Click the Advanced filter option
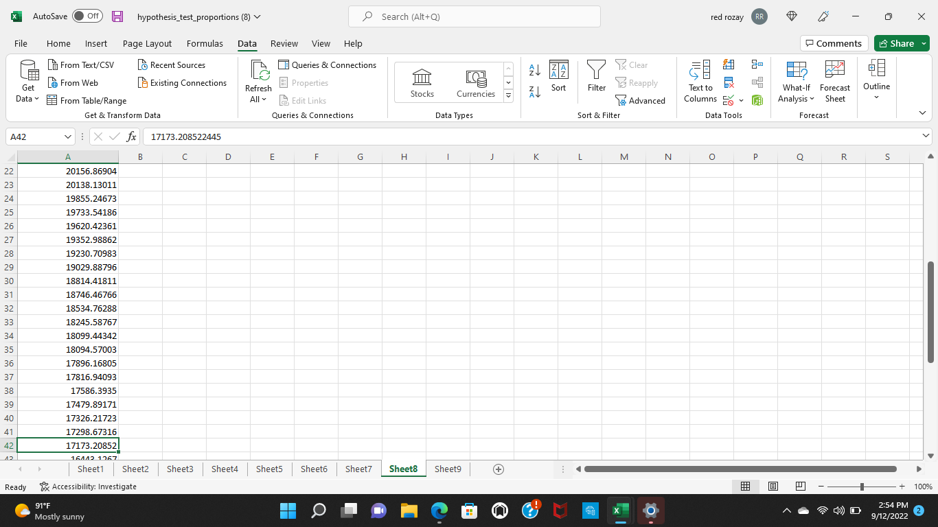The width and height of the screenshot is (938, 527). [x=641, y=100]
